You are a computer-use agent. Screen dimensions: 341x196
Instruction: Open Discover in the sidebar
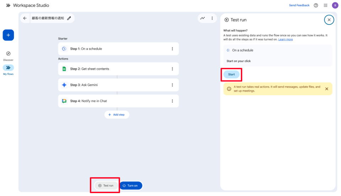pyautogui.click(x=8, y=54)
